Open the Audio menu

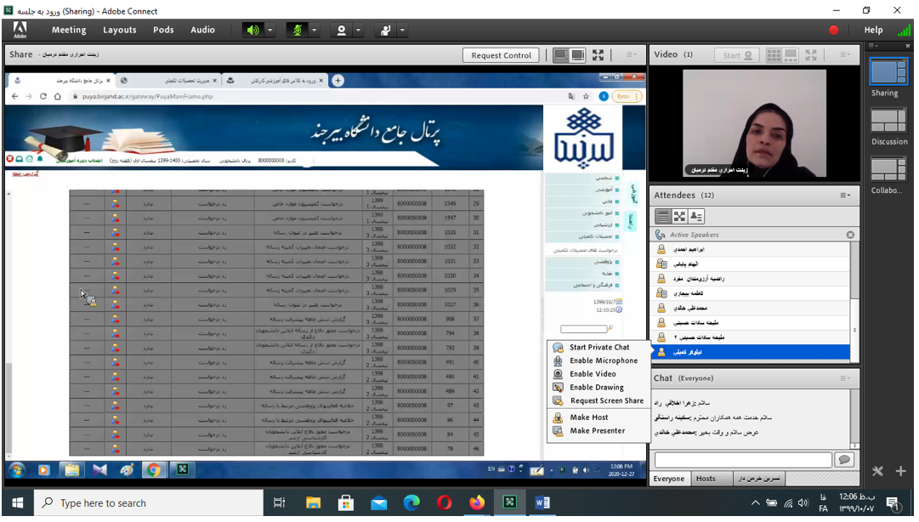click(203, 30)
